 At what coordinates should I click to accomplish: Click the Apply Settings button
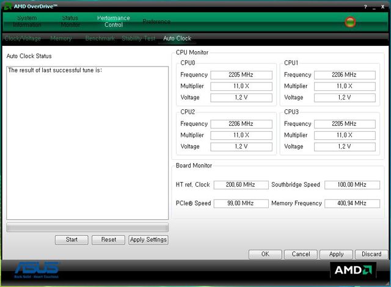(x=148, y=240)
